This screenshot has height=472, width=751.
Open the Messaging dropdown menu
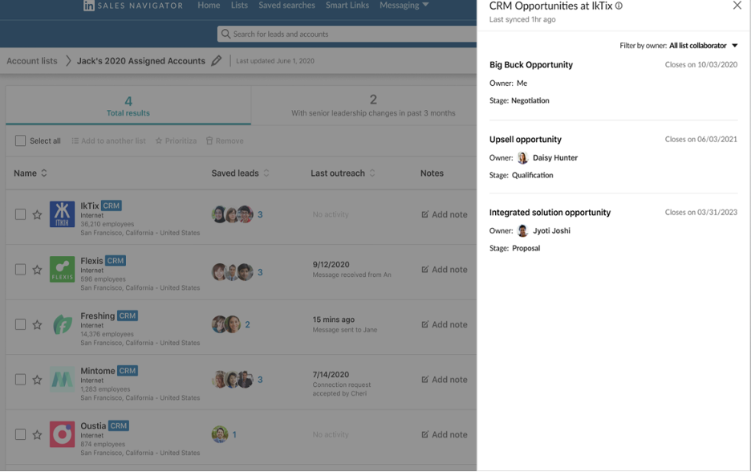click(404, 6)
